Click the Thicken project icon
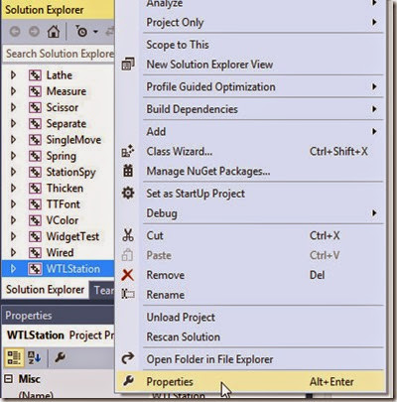This screenshot has height=402, width=397. (35, 189)
